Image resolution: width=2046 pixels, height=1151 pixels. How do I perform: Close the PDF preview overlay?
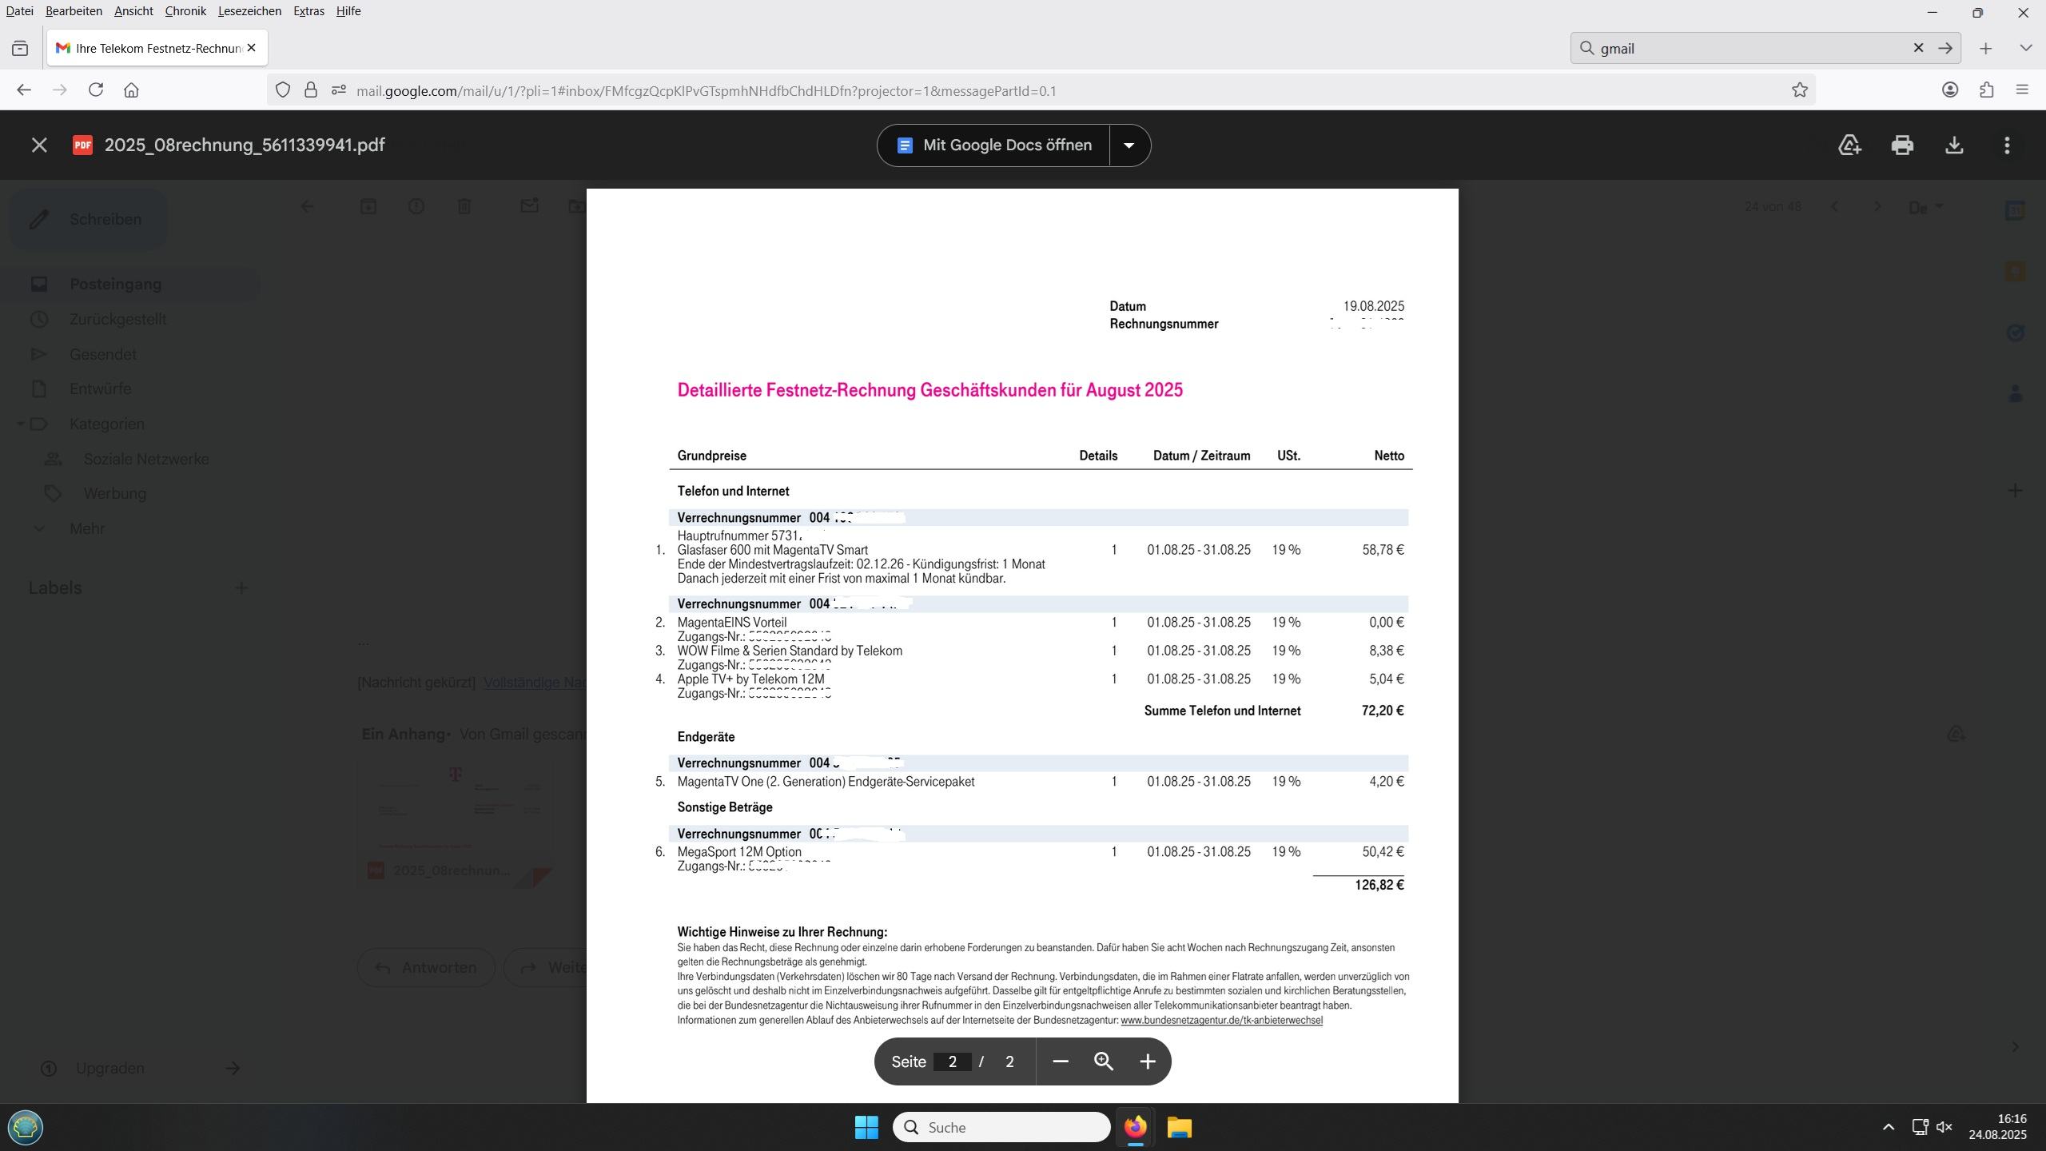pos(39,145)
